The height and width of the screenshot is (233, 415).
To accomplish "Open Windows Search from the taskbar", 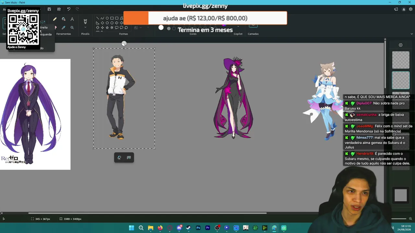I will click(x=141, y=228).
